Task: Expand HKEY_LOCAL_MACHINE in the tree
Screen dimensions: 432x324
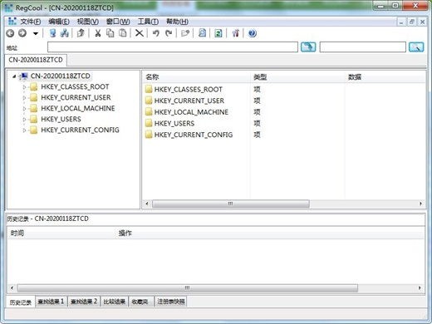Action: click(x=24, y=109)
